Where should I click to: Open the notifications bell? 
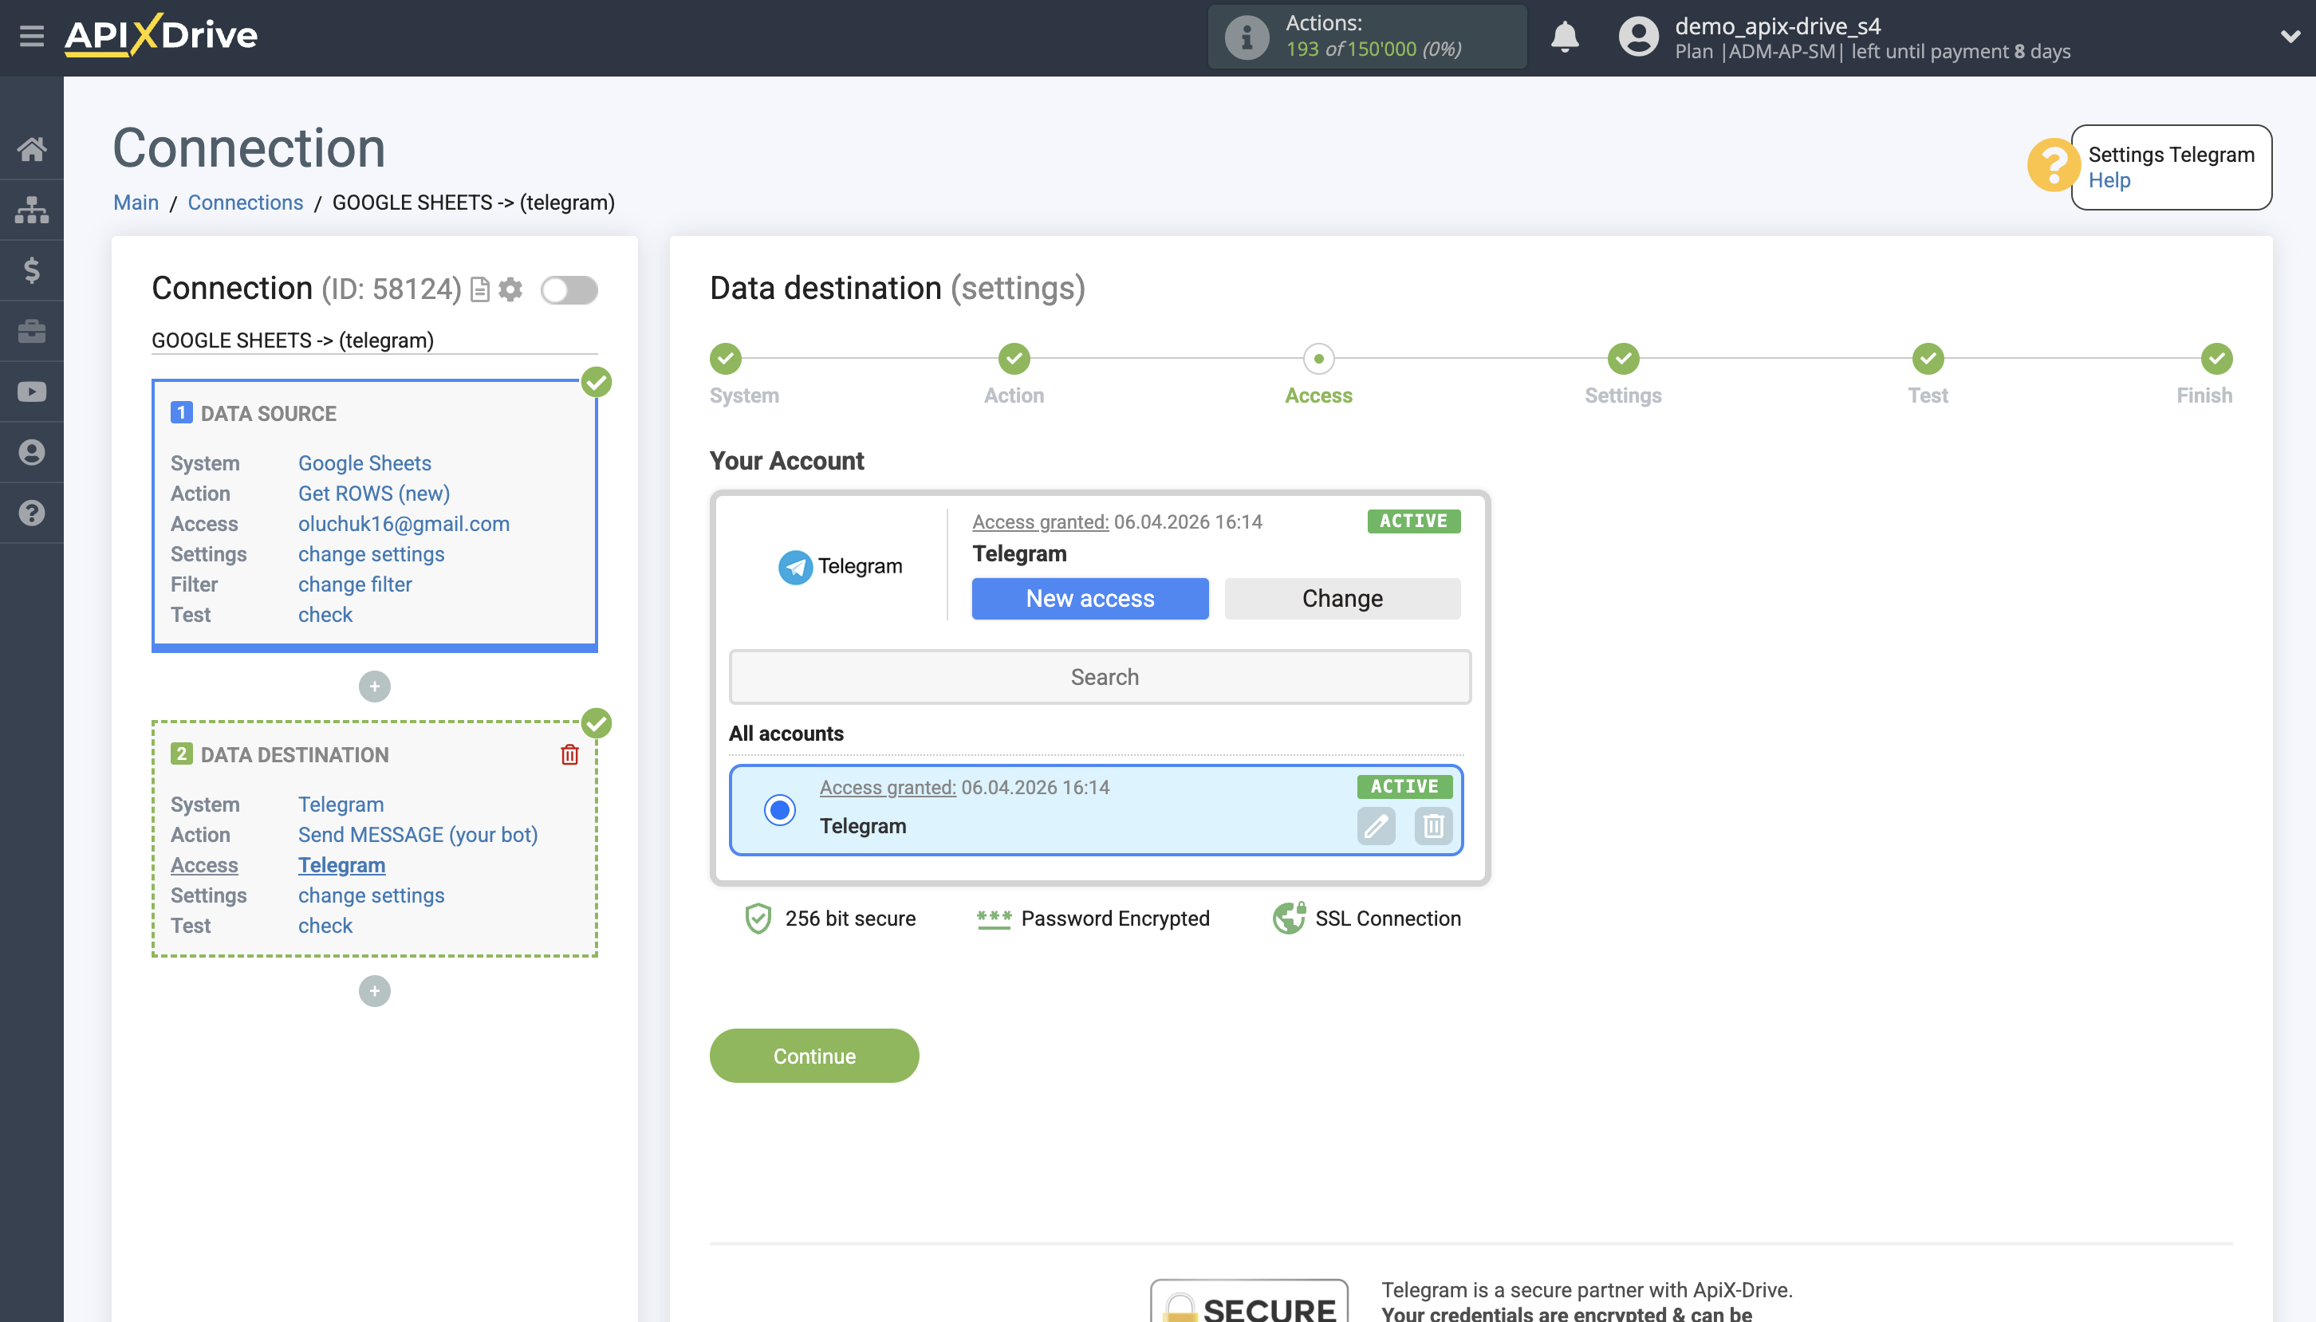pyautogui.click(x=1566, y=37)
